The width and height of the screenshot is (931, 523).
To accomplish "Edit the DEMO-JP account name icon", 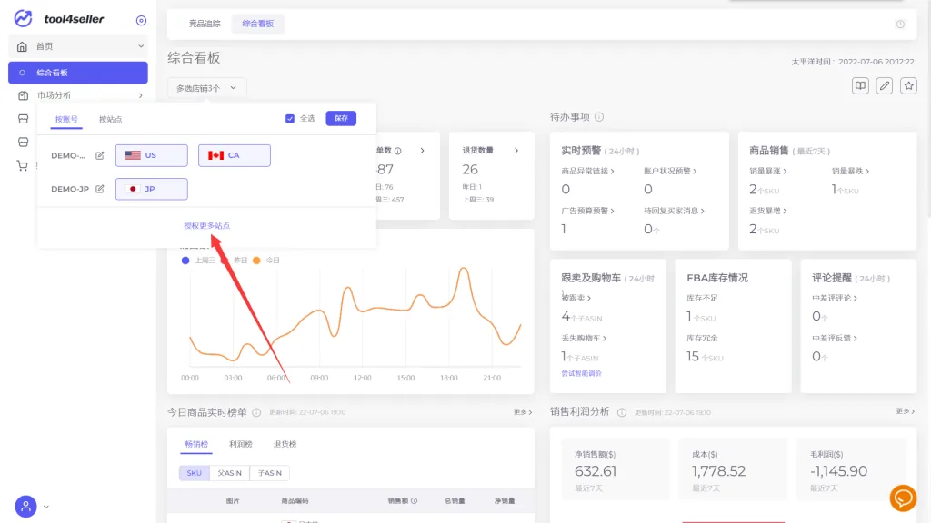I will 100,189.
